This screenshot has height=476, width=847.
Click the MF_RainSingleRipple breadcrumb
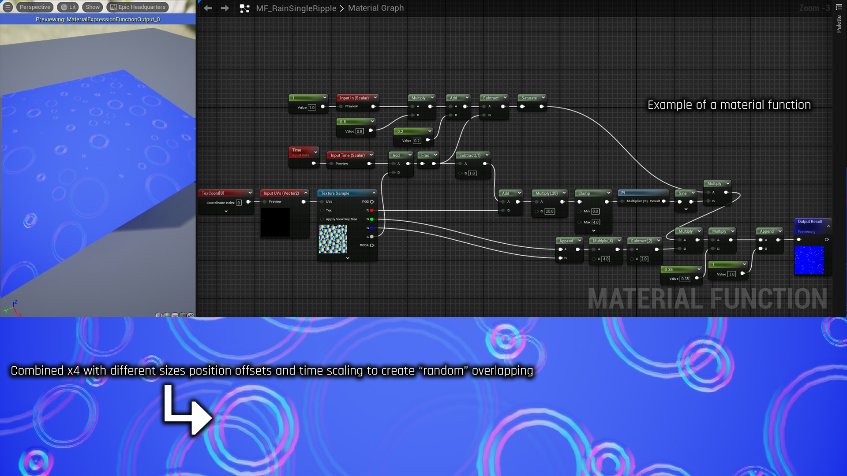point(296,8)
